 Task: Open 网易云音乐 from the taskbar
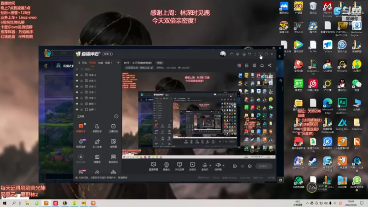pos(55,203)
